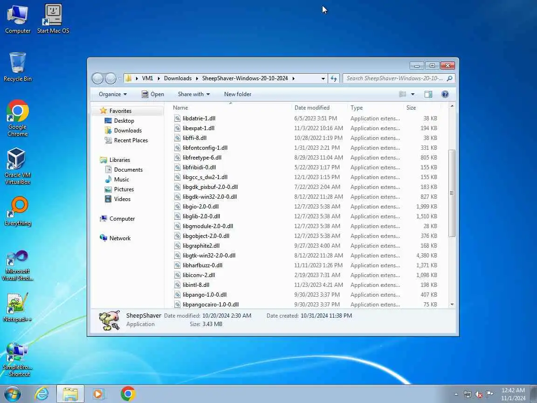Select the Notepad++ desktop icon
537x403 pixels.
(x=17, y=307)
